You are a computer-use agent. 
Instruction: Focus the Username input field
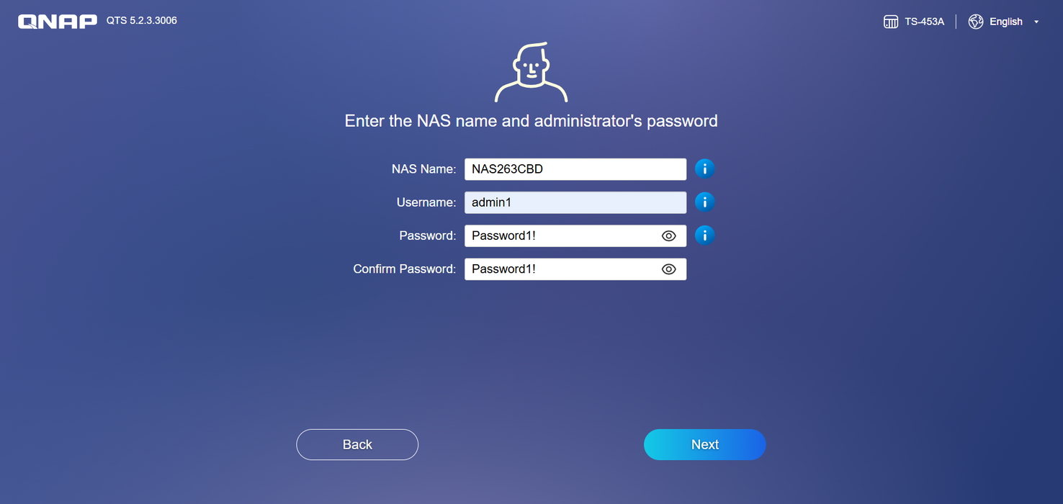pos(575,202)
